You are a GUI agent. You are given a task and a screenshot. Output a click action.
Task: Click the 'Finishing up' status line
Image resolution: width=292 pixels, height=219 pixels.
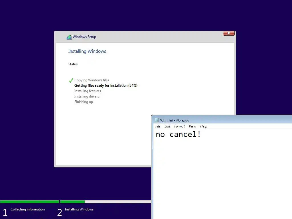[x=84, y=102]
